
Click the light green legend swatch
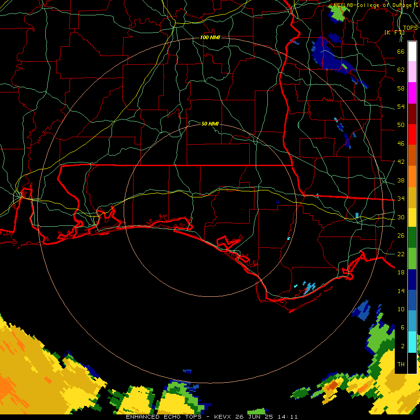(x=412, y=259)
